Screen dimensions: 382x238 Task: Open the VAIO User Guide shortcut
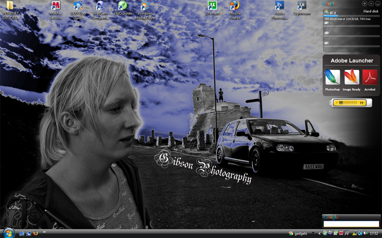[x=78, y=6]
